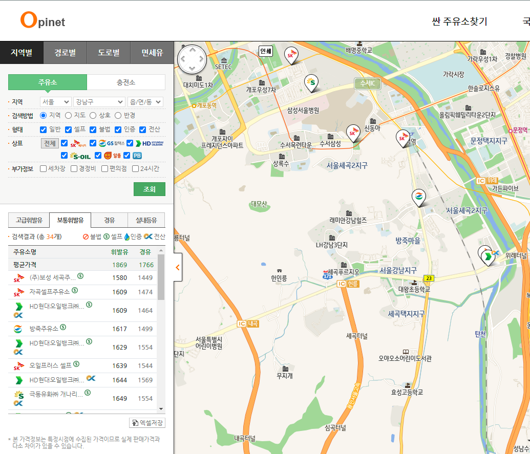Select the 경유 fuel tab
The height and width of the screenshot is (454, 530).
point(109,220)
